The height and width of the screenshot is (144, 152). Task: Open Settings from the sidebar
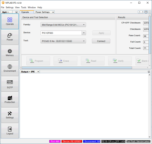(10, 115)
